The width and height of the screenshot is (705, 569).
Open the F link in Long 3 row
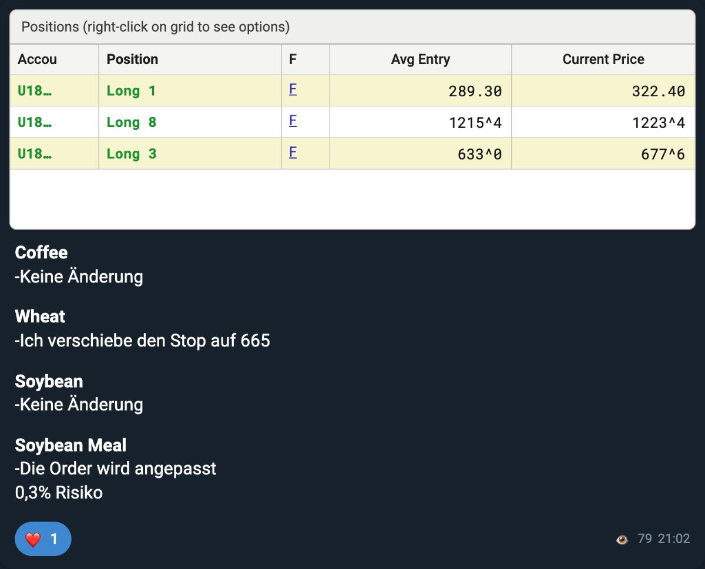tap(293, 153)
